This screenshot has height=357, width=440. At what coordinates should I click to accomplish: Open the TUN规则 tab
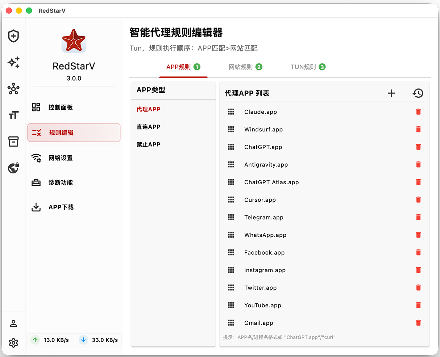(x=308, y=67)
